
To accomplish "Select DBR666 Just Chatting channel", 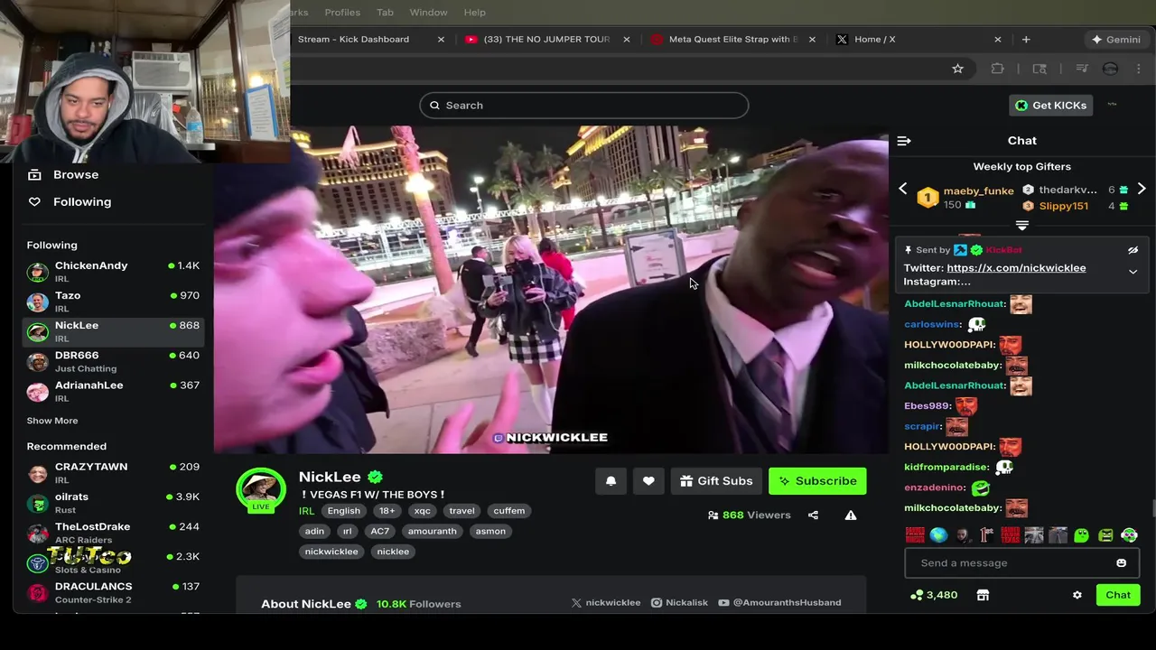I will coord(113,361).
